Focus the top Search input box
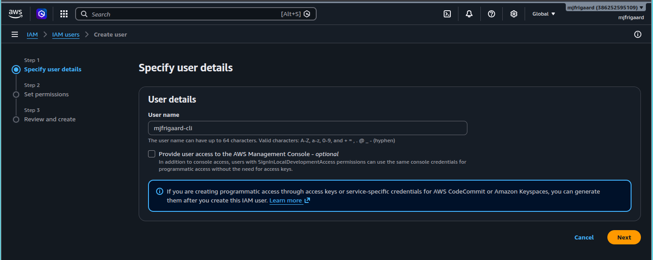 196,14
